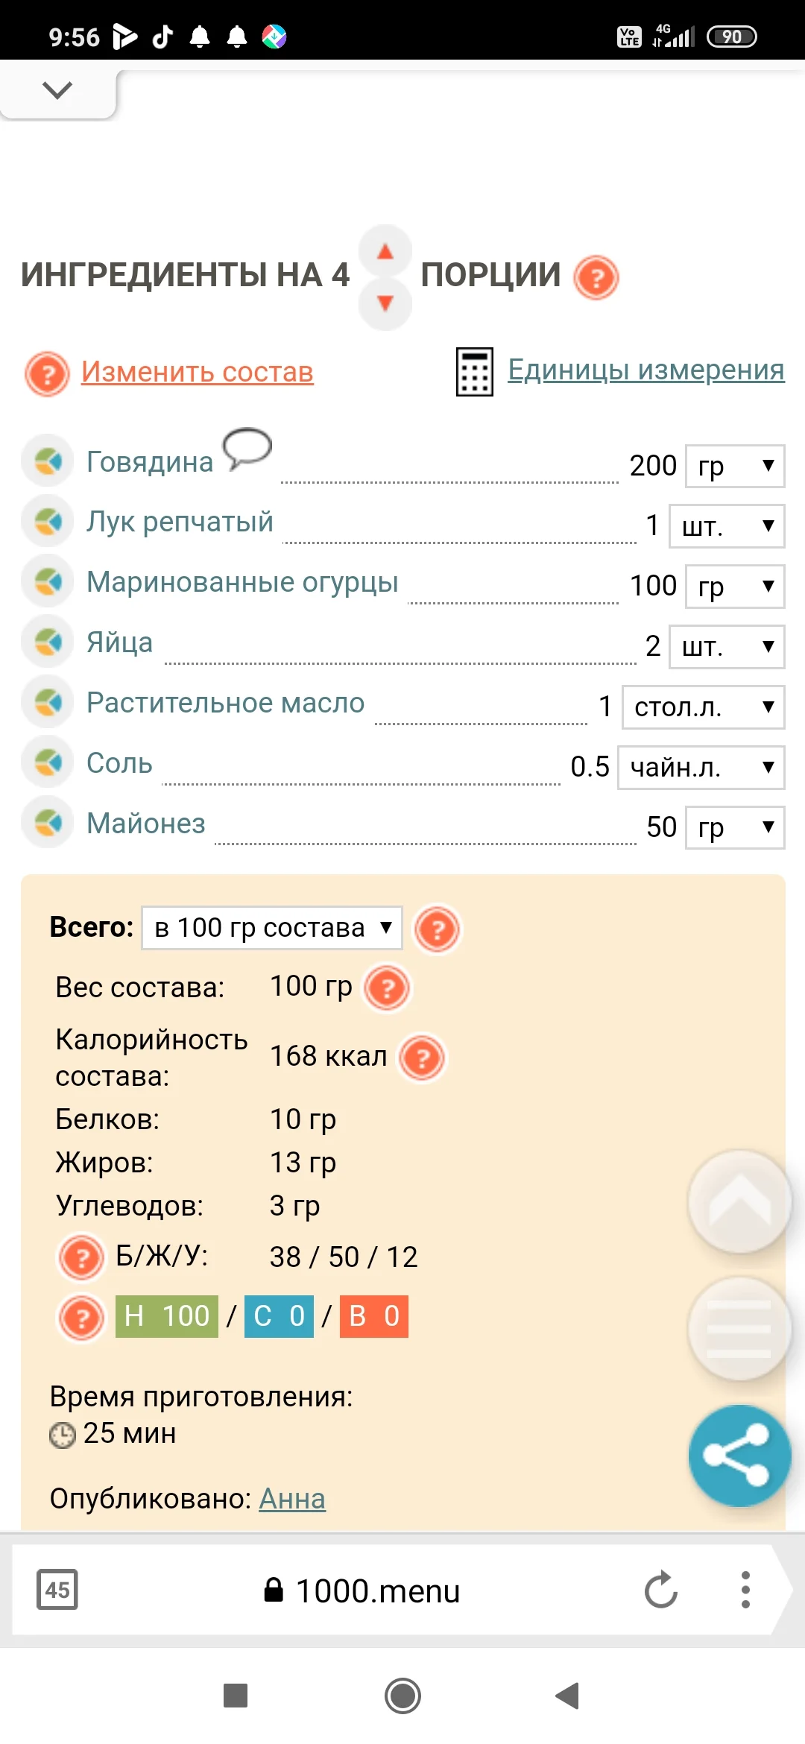Open the гр dropdown next to Майонез
The image size is (805, 1744).
click(x=734, y=827)
